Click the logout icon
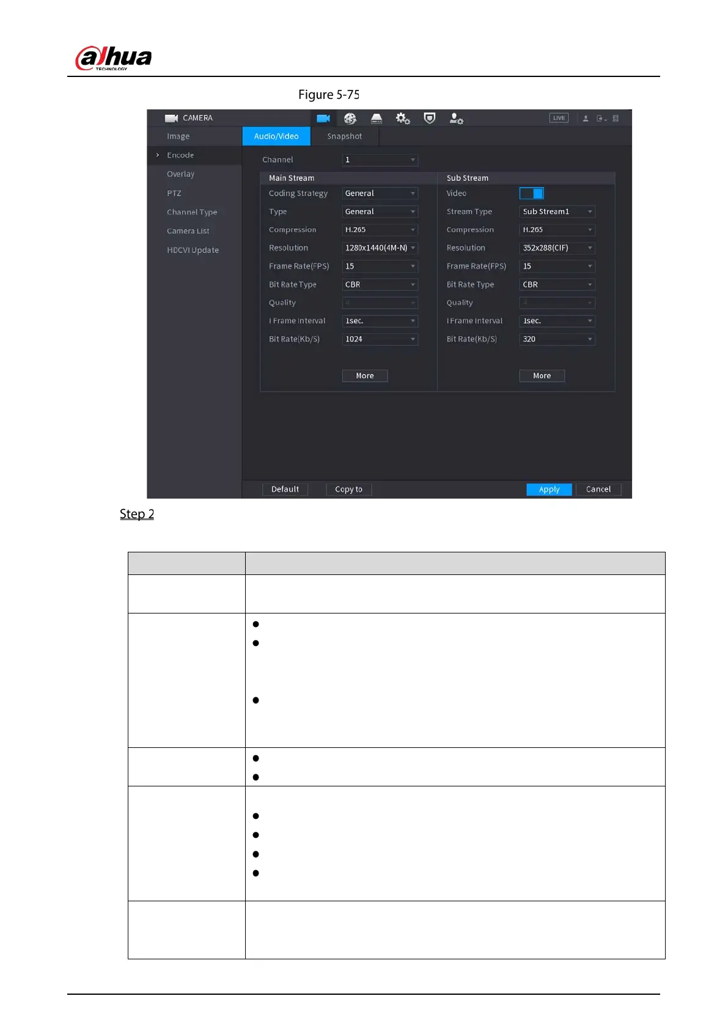 pos(601,119)
